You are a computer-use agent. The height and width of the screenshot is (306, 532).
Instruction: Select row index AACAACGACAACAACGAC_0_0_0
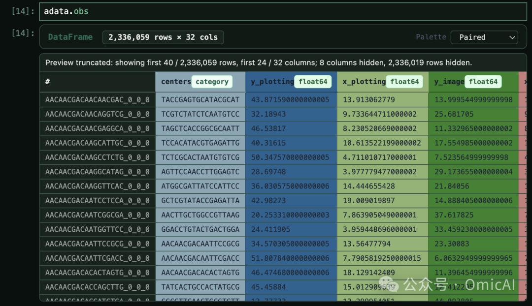tap(98, 100)
